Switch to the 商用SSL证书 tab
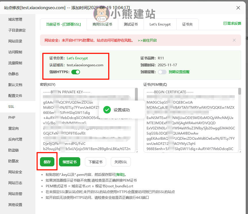Image resolution: width=248 pixels, height=214 pixels. pyautogui.click(x=102, y=24)
